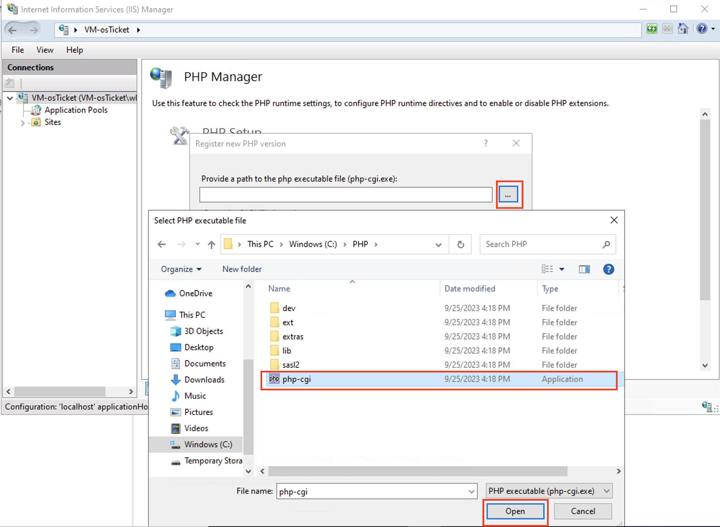Open file dialog help icon
The height and width of the screenshot is (527, 720).
pyautogui.click(x=609, y=269)
